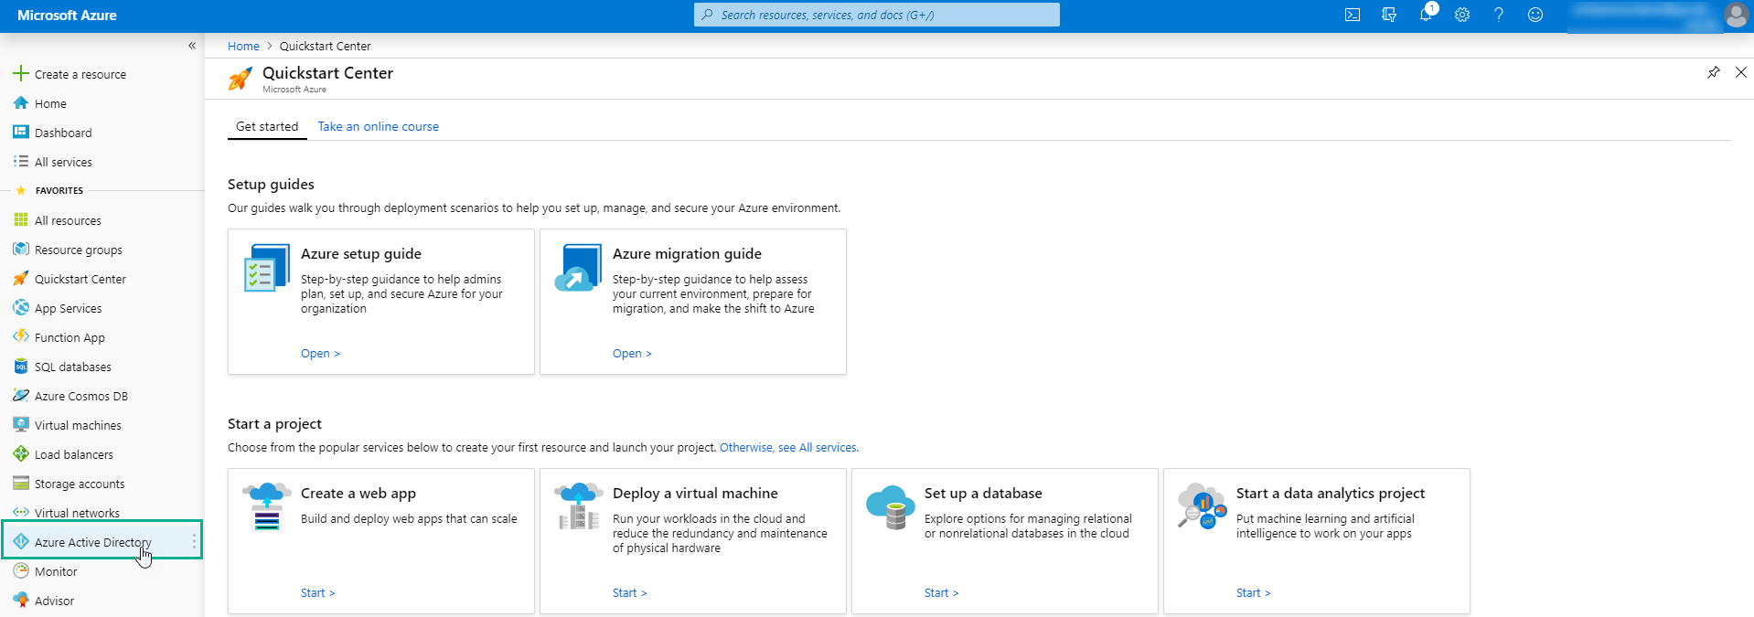This screenshot has width=1754, height=617.
Task: Close the Quickstart Center blade
Action: click(1740, 72)
